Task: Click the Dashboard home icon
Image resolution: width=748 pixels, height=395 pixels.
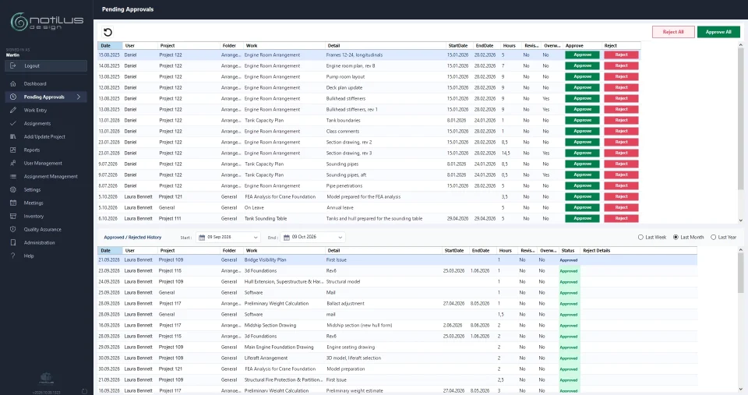Action: click(x=13, y=83)
